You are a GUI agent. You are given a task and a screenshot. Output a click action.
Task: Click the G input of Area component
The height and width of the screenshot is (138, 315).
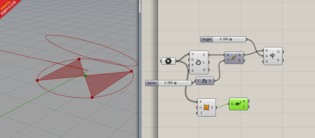click(x=232, y=104)
